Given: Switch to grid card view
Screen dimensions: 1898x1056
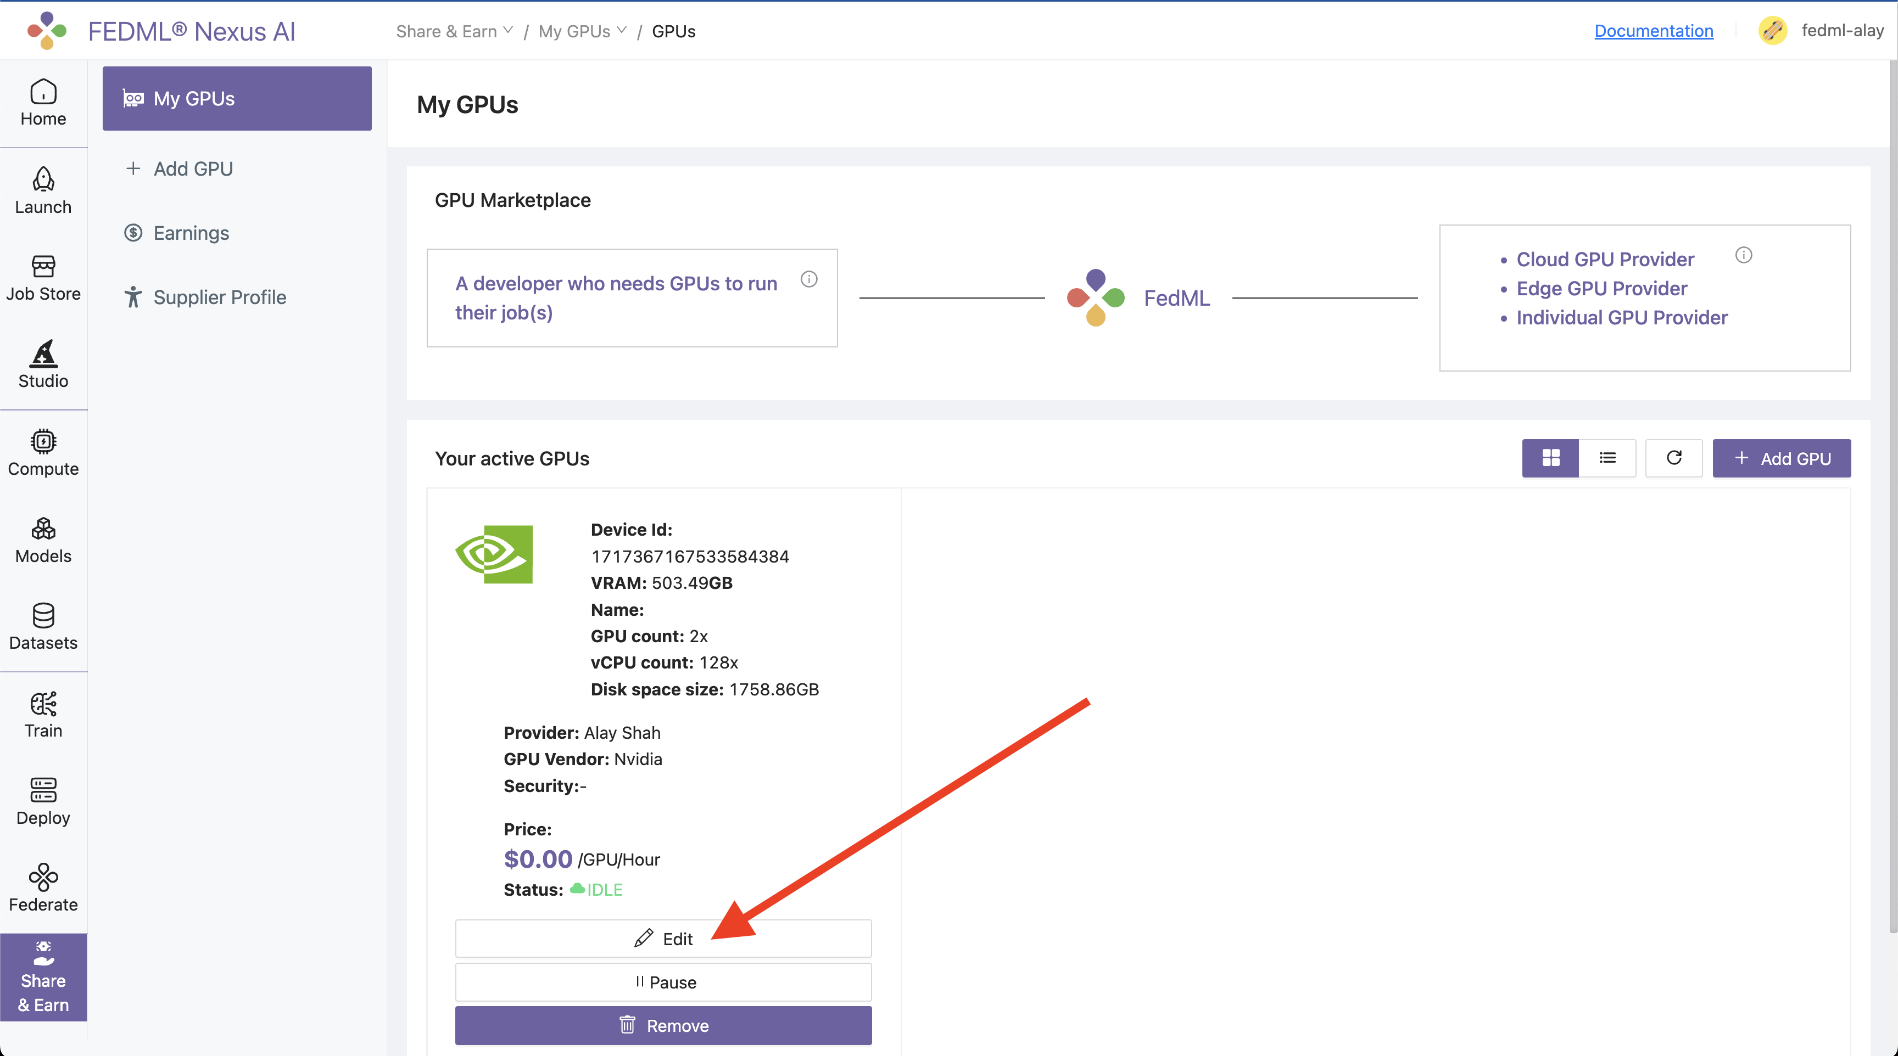Looking at the screenshot, I should click(x=1550, y=458).
